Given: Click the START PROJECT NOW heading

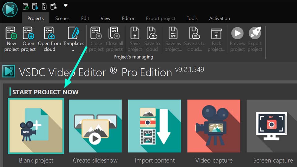Looking at the screenshot, I should tap(45, 92).
